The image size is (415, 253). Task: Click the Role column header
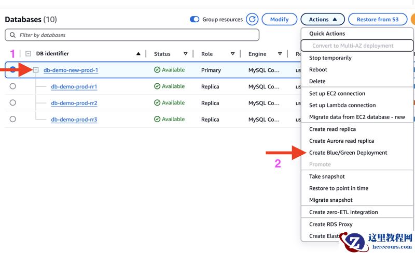[206, 54]
